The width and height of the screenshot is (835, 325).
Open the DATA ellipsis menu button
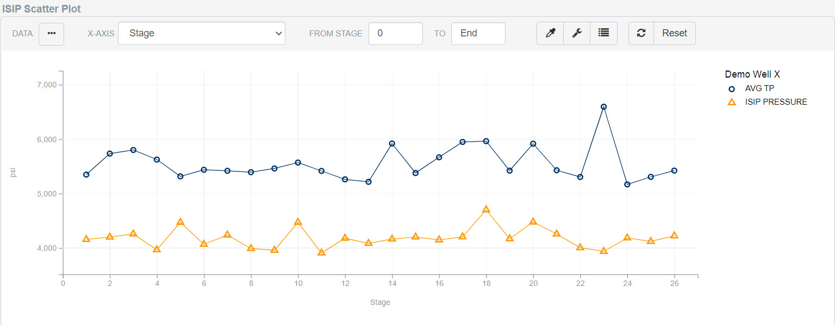pos(51,34)
